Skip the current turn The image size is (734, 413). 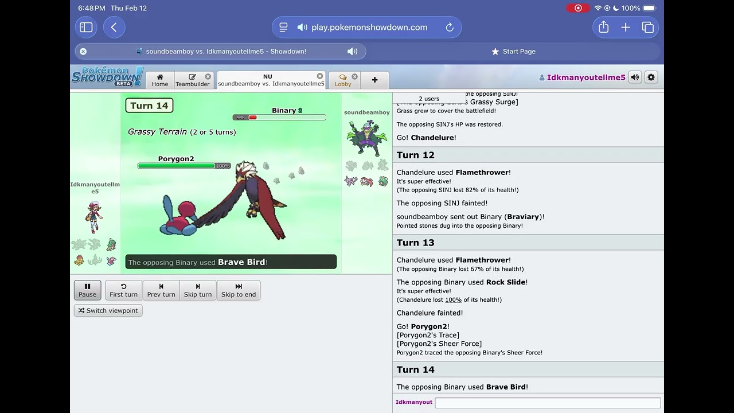[x=198, y=290]
